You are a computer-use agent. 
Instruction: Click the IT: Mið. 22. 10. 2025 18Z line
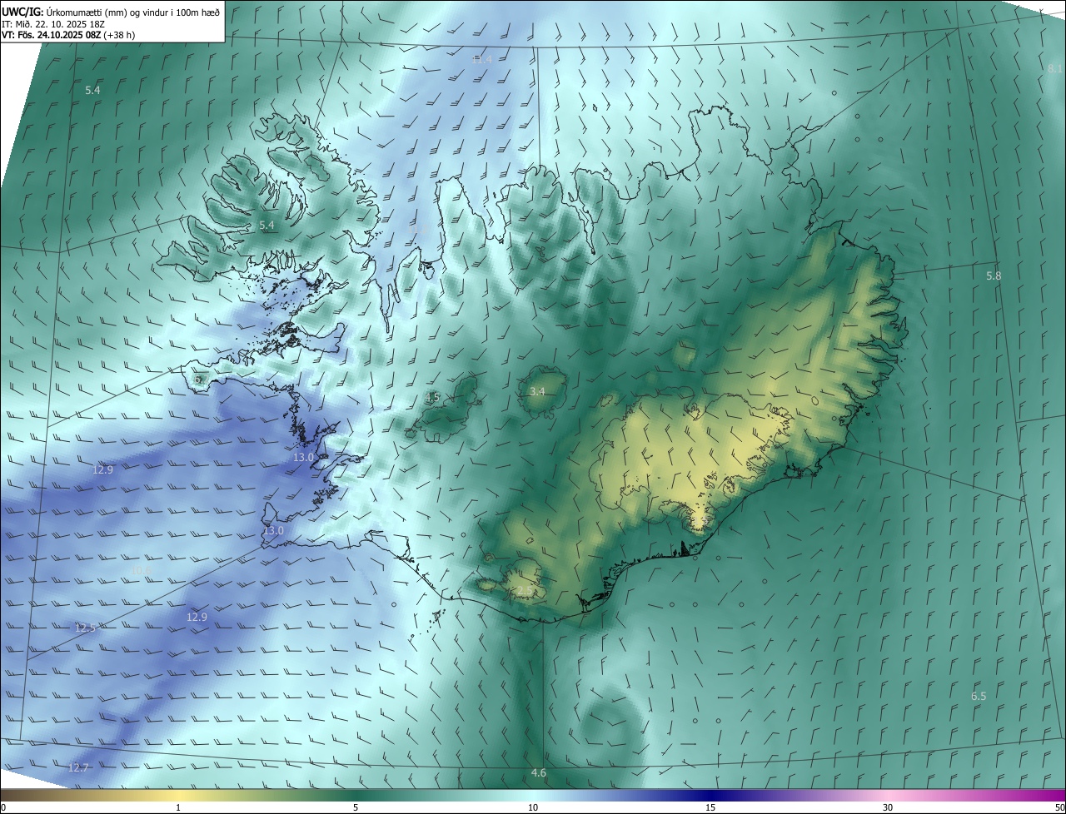coord(52,24)
